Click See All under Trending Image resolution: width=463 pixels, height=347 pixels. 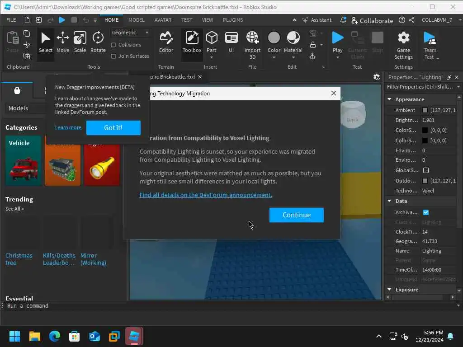[x=14, y=209]
